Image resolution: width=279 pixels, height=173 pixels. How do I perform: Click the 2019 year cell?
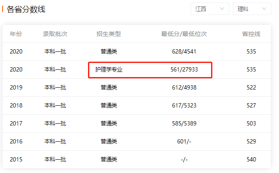(x=16, y=87)
